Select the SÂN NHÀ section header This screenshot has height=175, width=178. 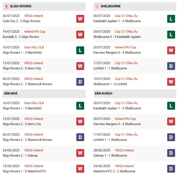coord(11,93)
